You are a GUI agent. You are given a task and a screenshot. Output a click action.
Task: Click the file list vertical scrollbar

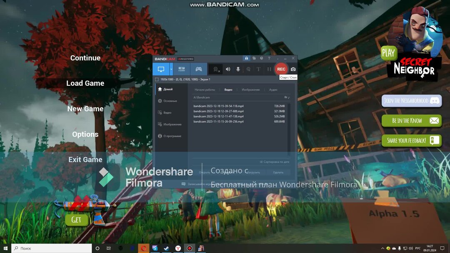point(289,129)
